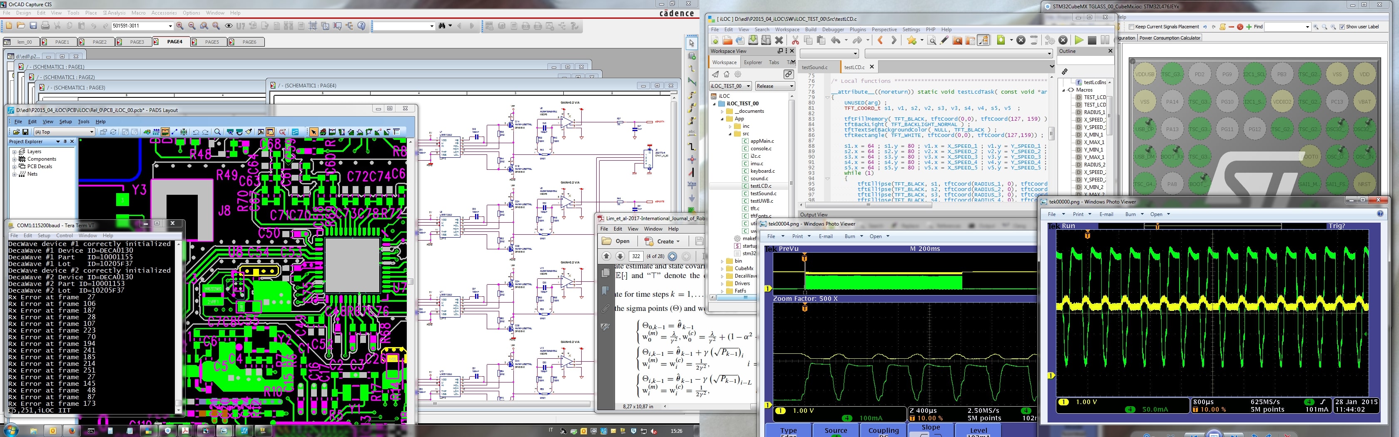The height and width of the screenshot is (437, 1399).
Task: Open the Windows Start menu
Action: (10, 430)
